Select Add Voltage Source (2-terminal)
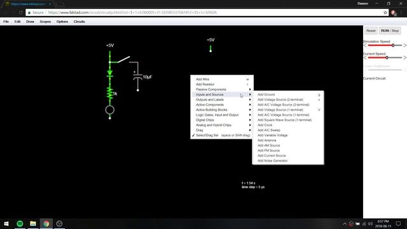The image size is (407, 229). coord(288,100)
